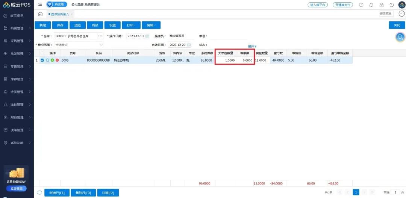
Task: Click the 保存 button
Action: click(x=60, y=25)
